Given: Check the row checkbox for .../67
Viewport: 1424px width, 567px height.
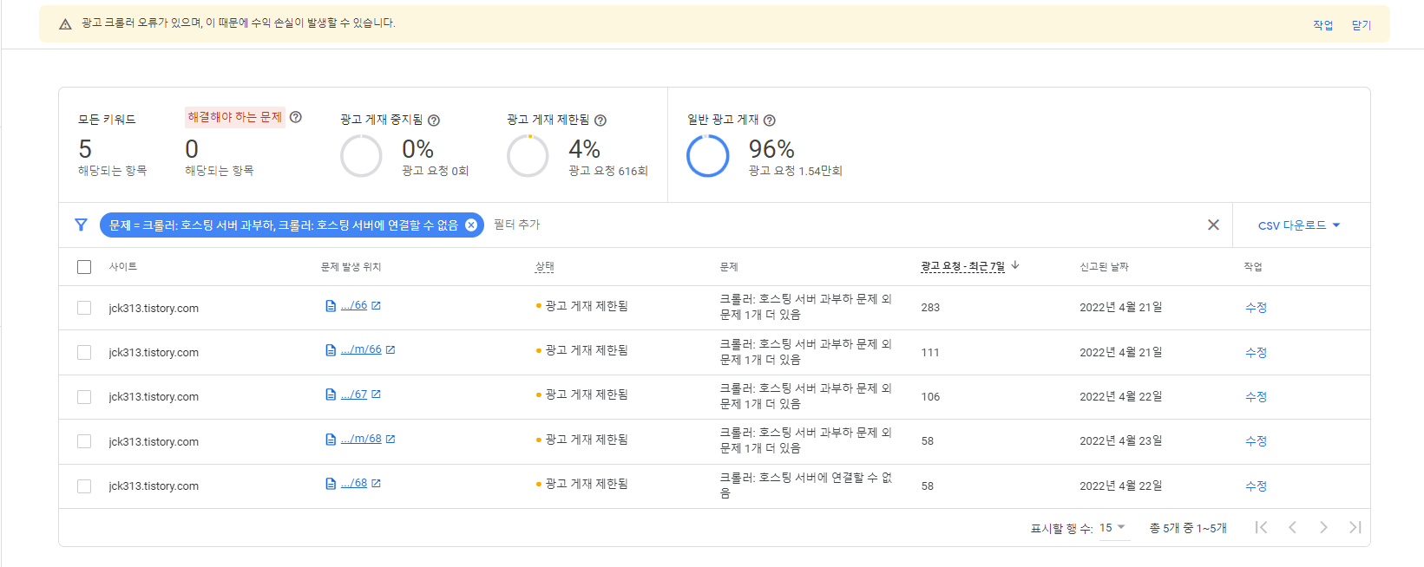Looking at the screenshot, I should [x=84, y=396].
